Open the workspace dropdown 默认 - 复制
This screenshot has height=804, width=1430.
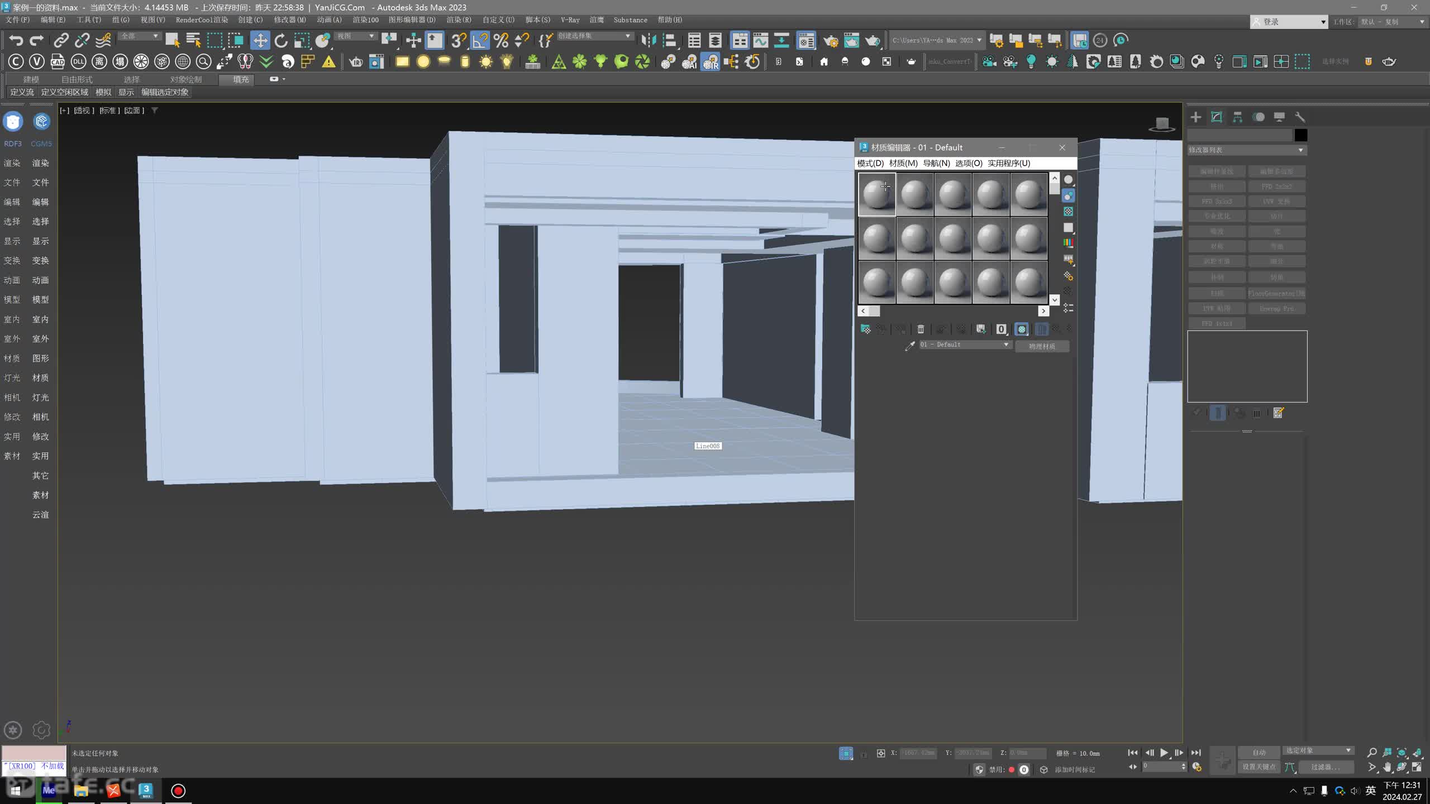point(1393,22)
